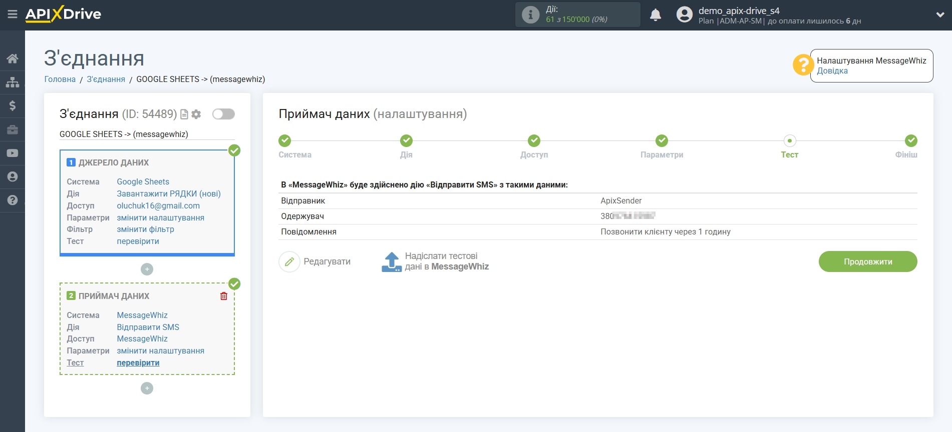
Task: Click the ДЖЕРЕЛО ДАНИХ block header
Action: pyautogui.click(x=114, y=162)
